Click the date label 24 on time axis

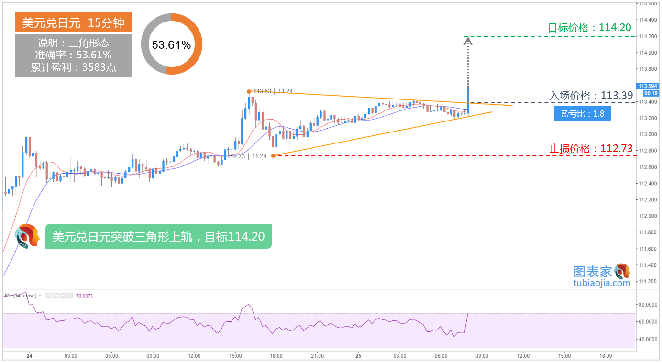(30, 356)
